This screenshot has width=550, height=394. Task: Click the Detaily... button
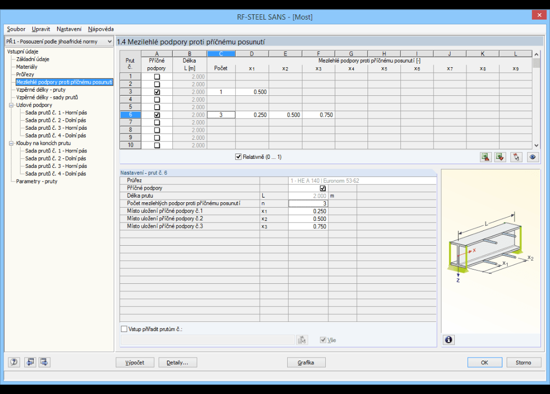(x=178, y=362)
